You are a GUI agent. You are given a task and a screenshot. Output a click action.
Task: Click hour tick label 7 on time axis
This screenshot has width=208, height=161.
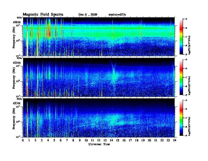[x=67, y=140]
